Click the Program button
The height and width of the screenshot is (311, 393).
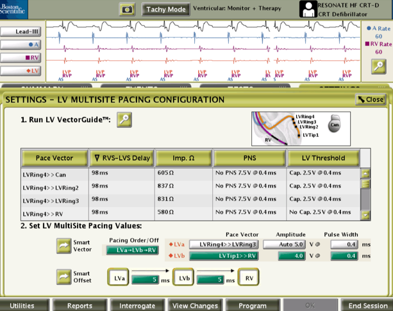click(x=253, y=305)
